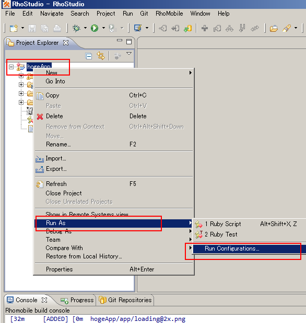The image size is (306, 323).
Task: Toggle Link with Editor in Project Explorer
Action: [x=101, y=56]
